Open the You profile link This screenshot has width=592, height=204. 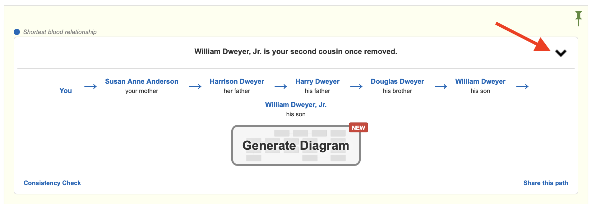(x=66, y=91)
